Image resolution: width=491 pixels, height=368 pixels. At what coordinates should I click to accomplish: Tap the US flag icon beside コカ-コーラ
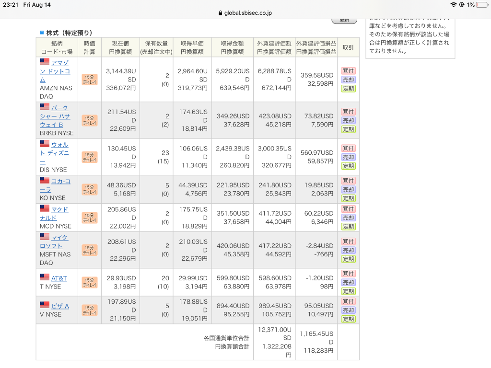tap(45, 180)
